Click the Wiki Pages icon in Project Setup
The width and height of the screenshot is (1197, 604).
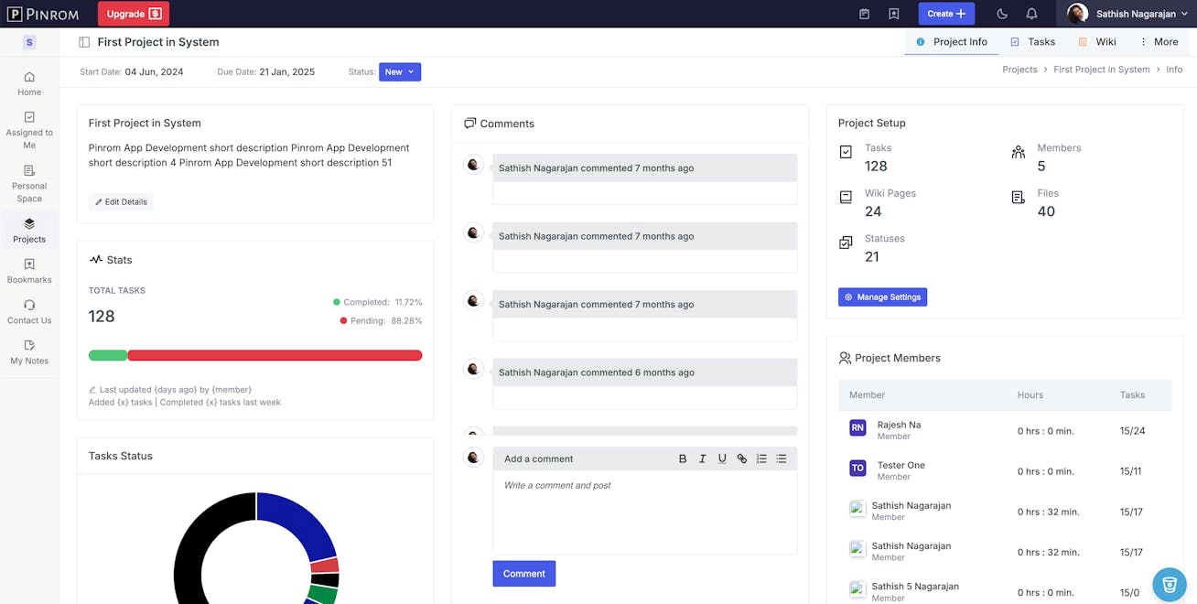click(846, 197)
